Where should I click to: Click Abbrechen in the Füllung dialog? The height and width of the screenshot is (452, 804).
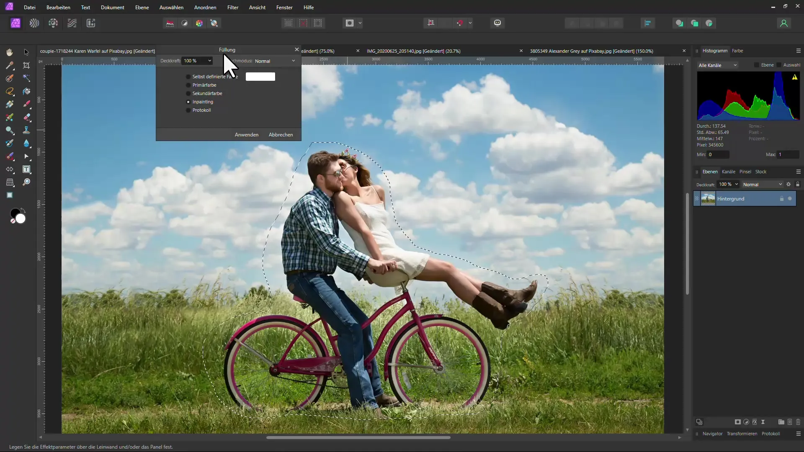(281, 135)
